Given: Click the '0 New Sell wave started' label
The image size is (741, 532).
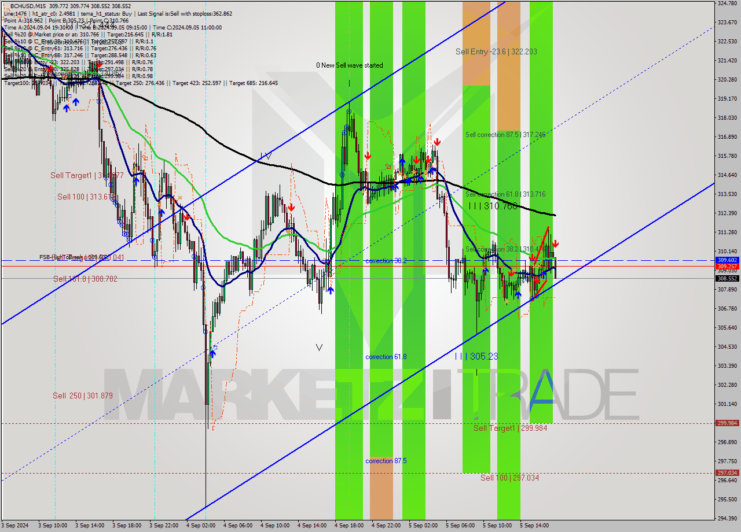Looking at the screenshot, I should click(350, 65).
